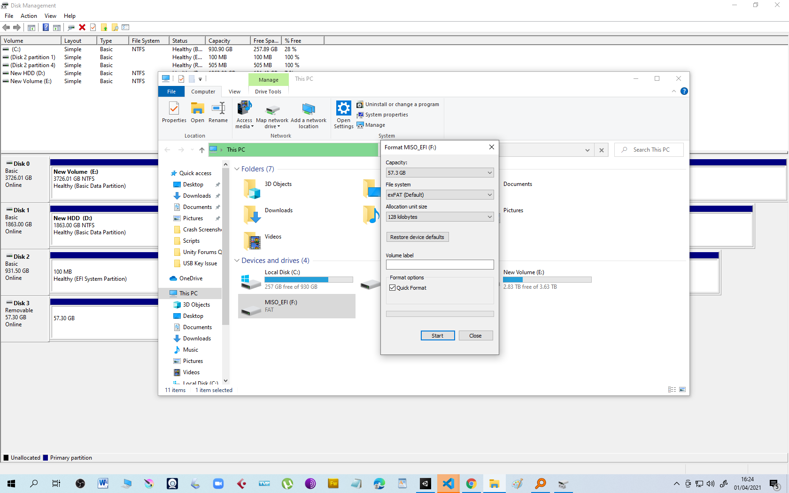Screen dimensions: 789x493
Task: Click the Volume label text field
Action: click(440, 265)
